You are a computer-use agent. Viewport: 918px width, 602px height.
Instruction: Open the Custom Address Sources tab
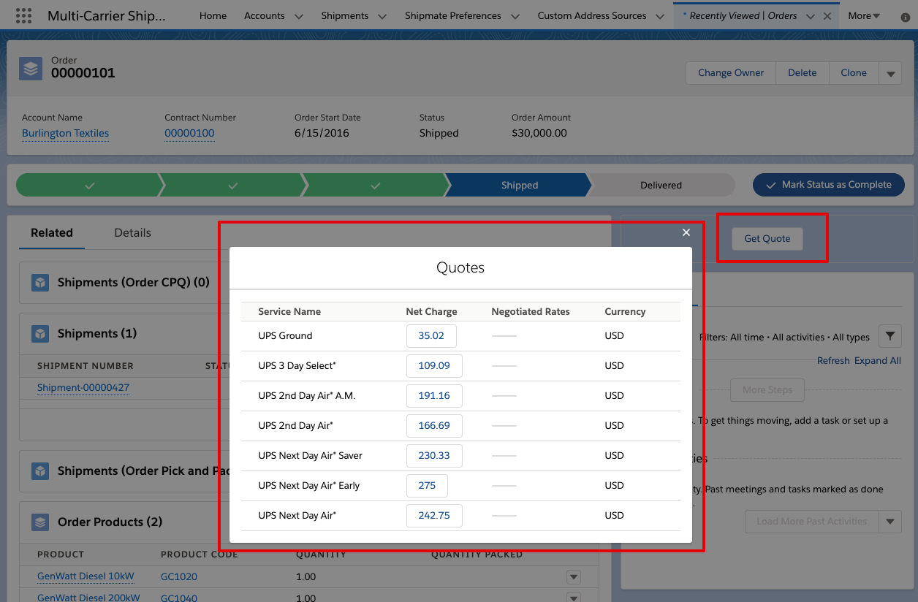point(592,15)
